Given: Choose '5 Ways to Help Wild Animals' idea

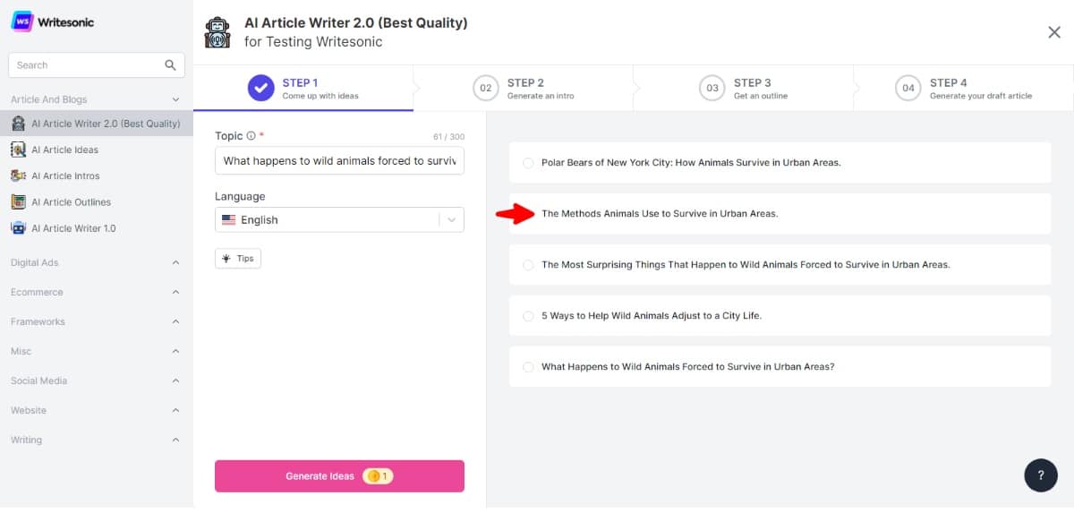Looking at the screenshot, I should [528, 316].
